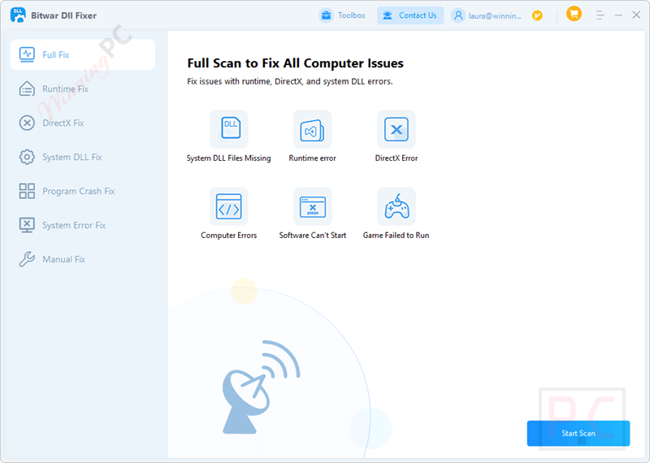Click 'System DLL Files Missing' label
This screenshot has height=463, width=650.
tap(228, 158)
